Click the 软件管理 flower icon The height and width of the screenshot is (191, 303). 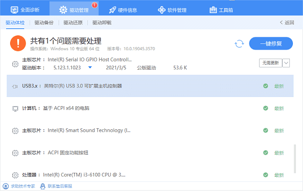point(162,10)
